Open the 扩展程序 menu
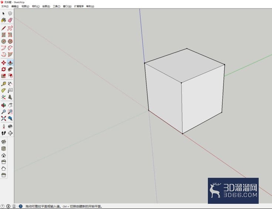 [79, 6]
